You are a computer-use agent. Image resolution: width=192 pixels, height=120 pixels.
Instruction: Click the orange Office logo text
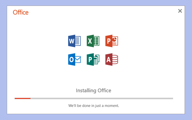21,12
